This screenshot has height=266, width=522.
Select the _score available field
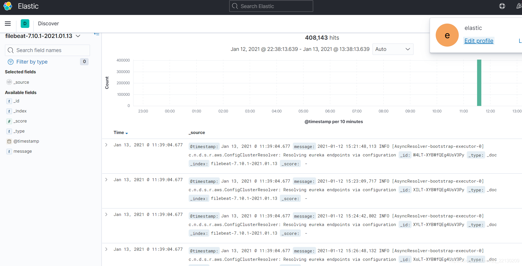pos(20,121)
